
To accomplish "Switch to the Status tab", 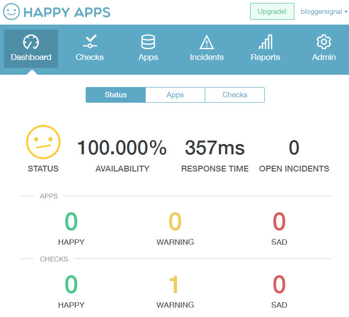I will pyautogui.click(x=116, y=95).
